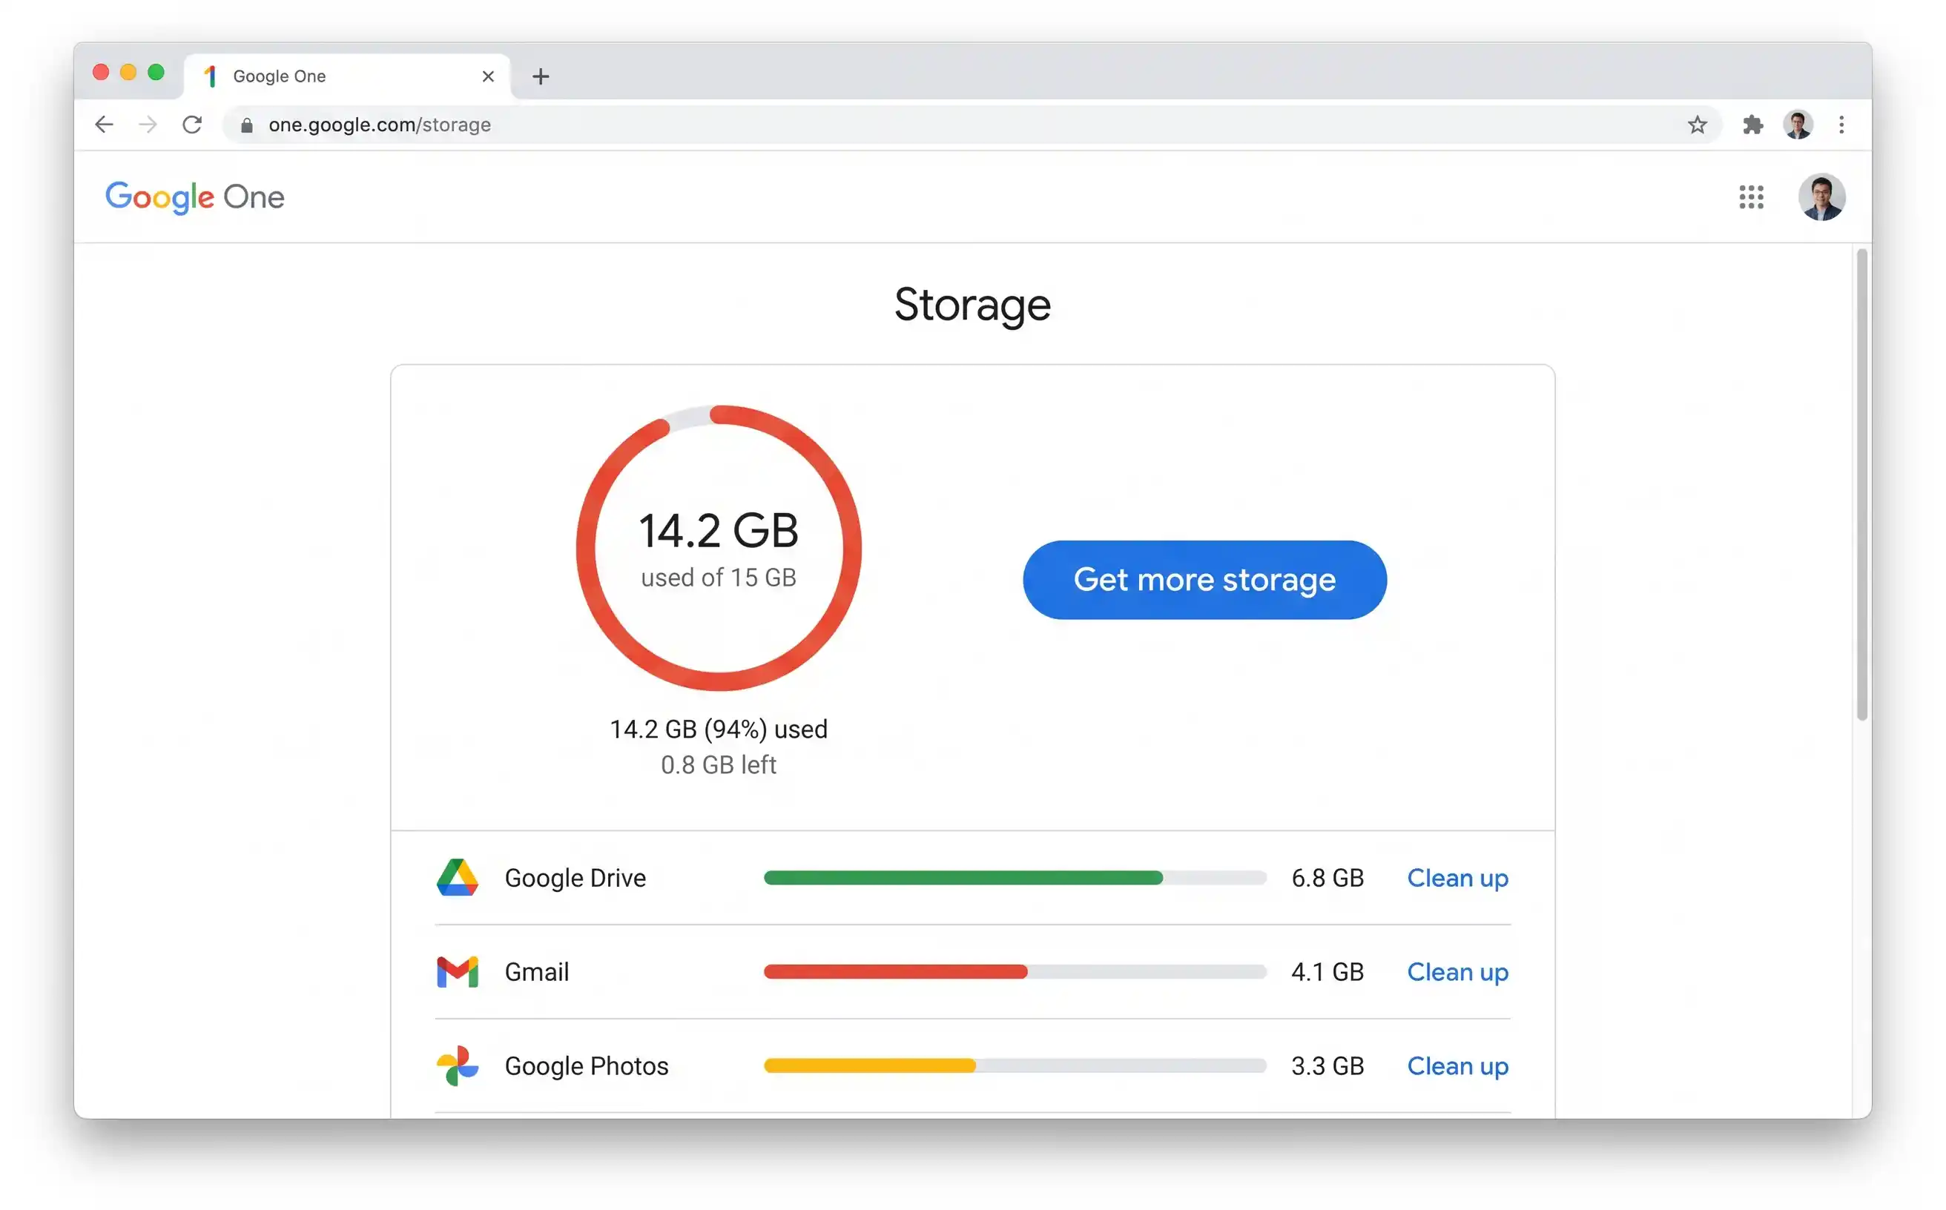1946x1210 pixels.
Task: Bookmark this page with the star icon
Action: 1696,125
